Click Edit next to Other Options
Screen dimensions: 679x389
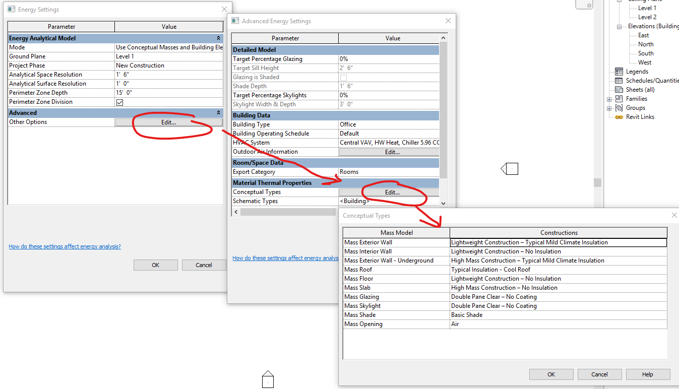[x=169, y=122]
